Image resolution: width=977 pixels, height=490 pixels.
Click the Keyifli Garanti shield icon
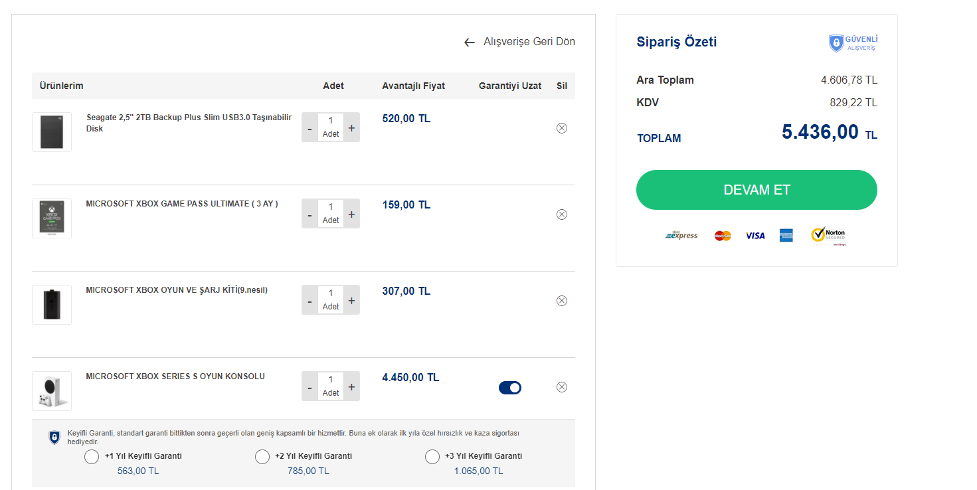54,438
